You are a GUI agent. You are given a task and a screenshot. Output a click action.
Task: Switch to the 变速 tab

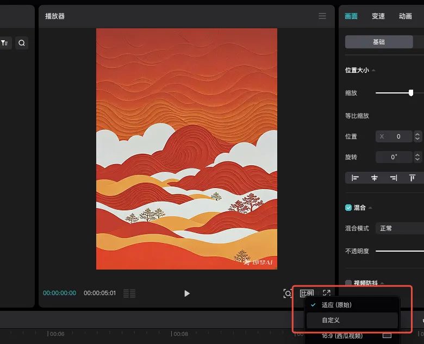pos(378,16)
